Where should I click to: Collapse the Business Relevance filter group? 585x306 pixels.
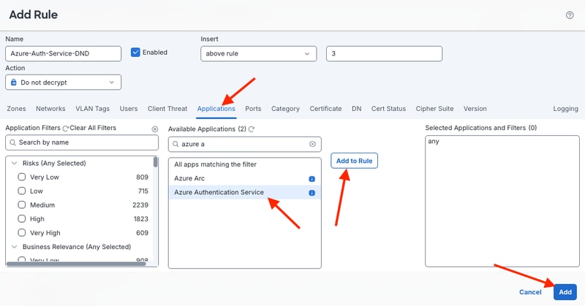click(15, 247)
